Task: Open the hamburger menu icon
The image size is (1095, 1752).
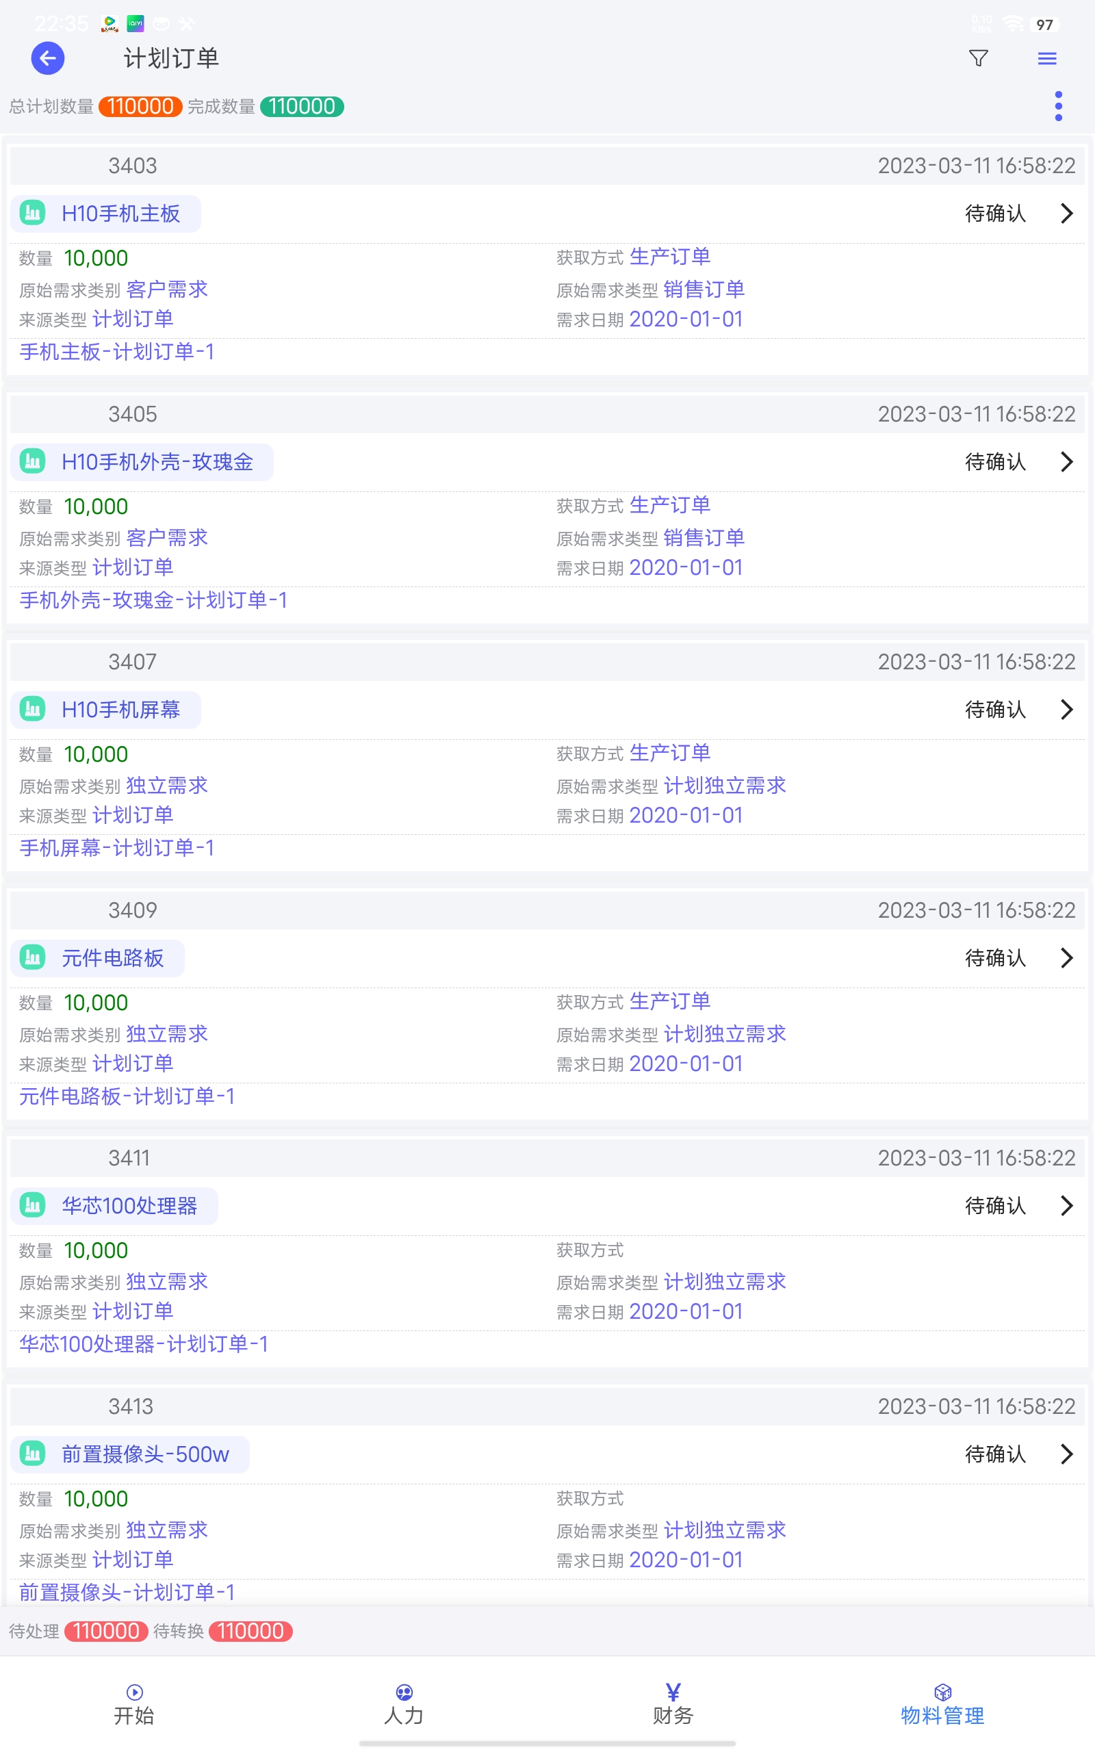Action: pyautogui.click(x=1046, y=59)
